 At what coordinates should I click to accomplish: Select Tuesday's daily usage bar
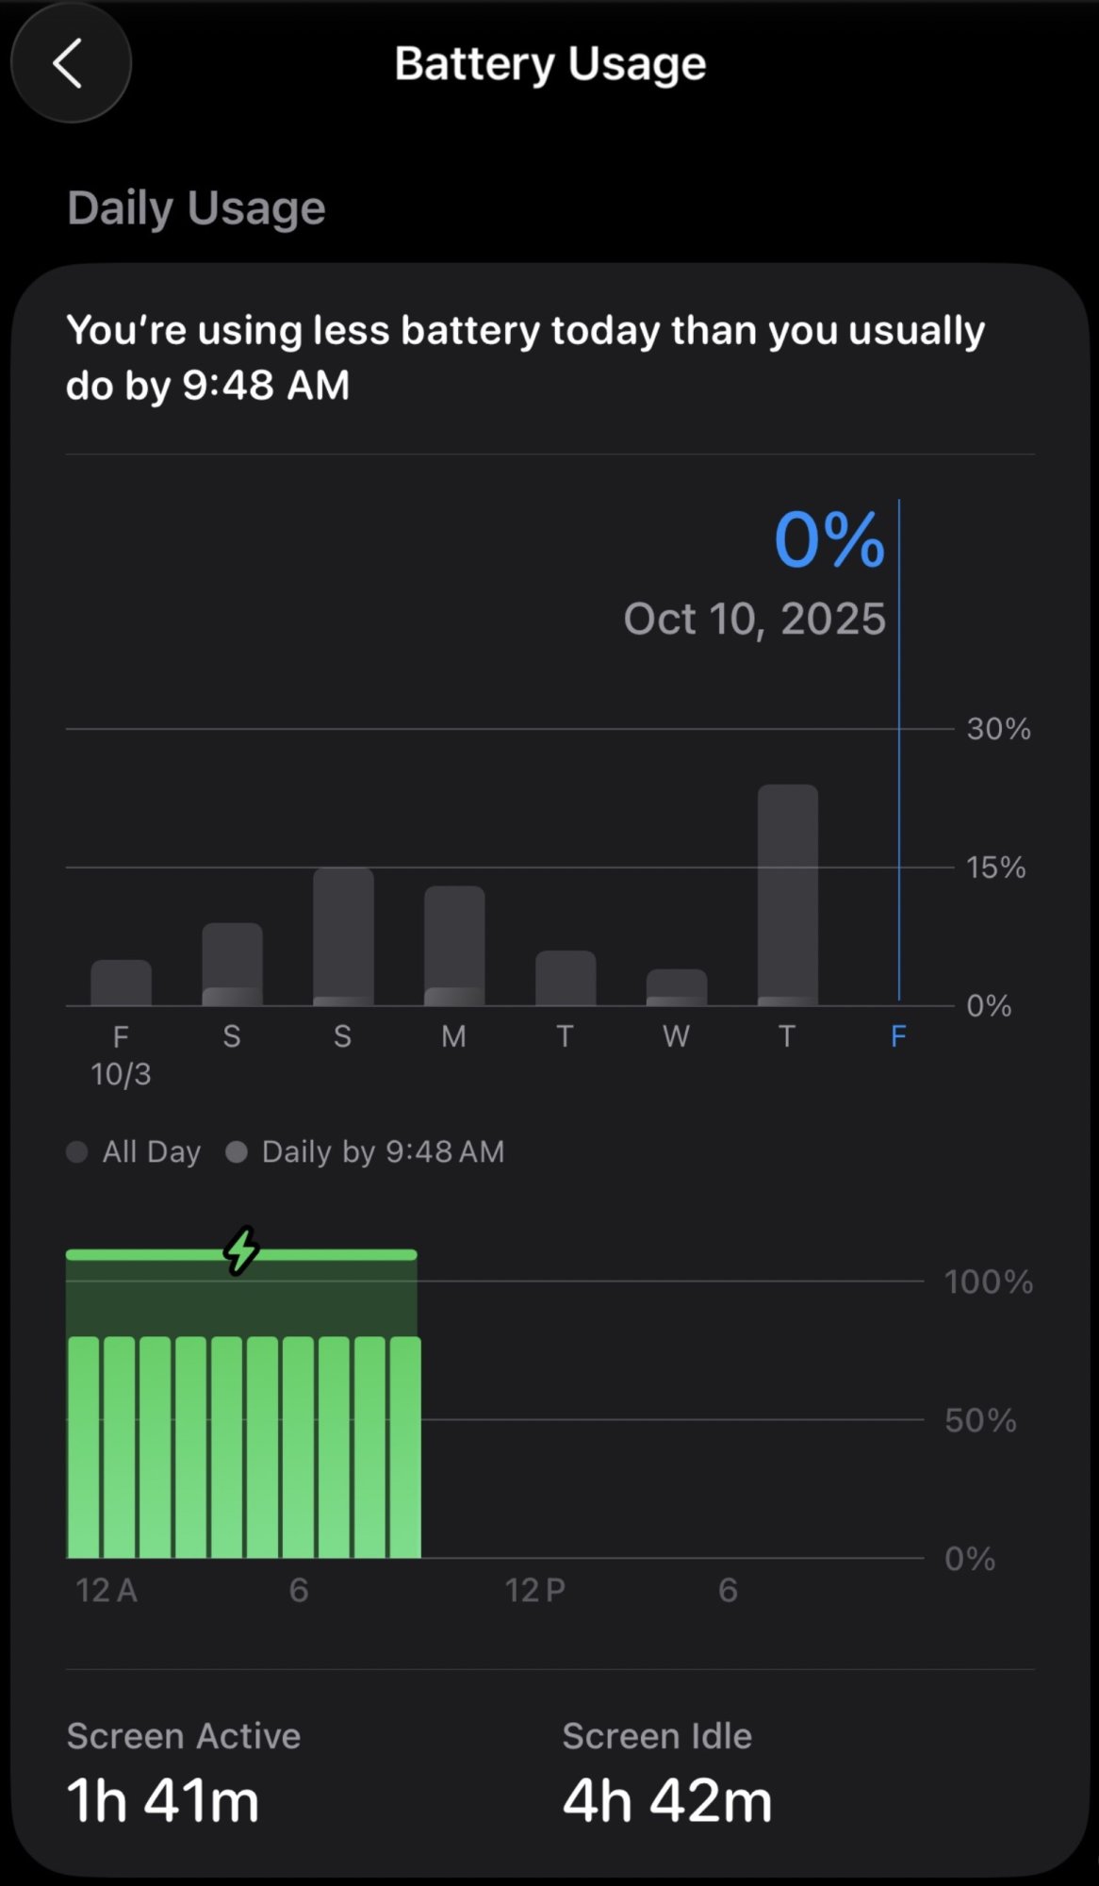coord(566,978)
